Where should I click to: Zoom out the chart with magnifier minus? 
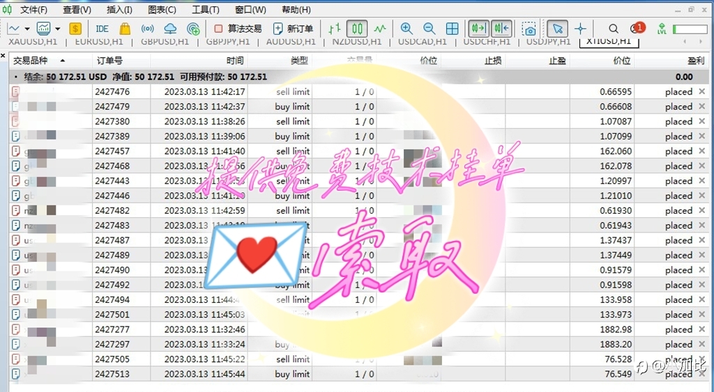coord(429,29)
